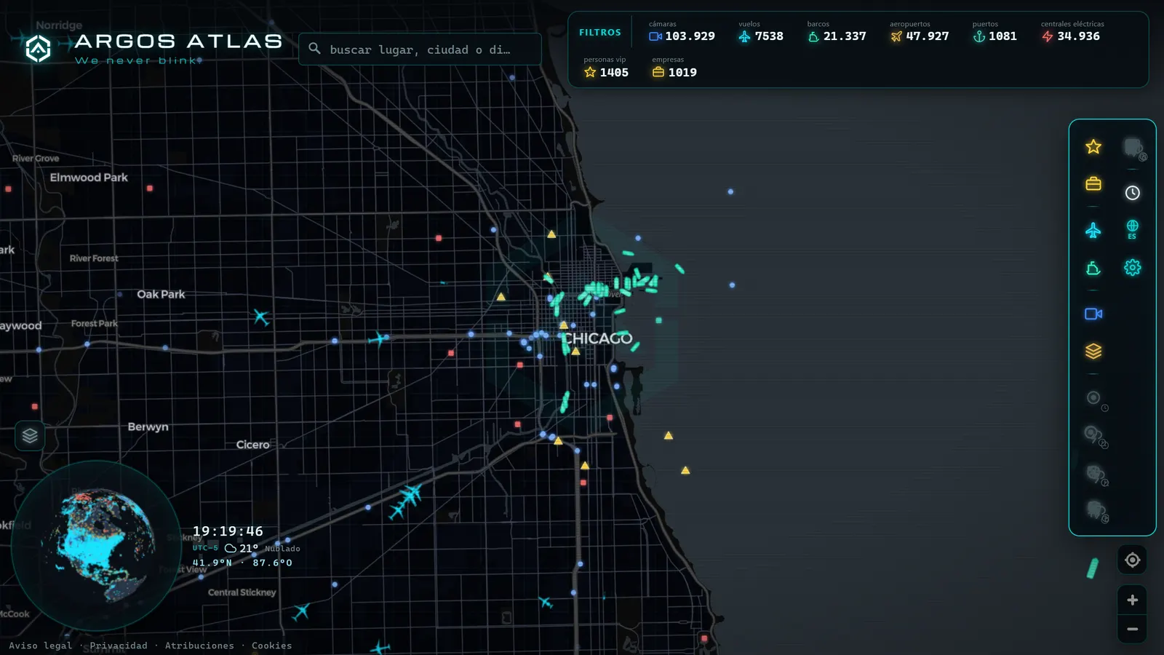Click the CHICAGO city label

598,338
